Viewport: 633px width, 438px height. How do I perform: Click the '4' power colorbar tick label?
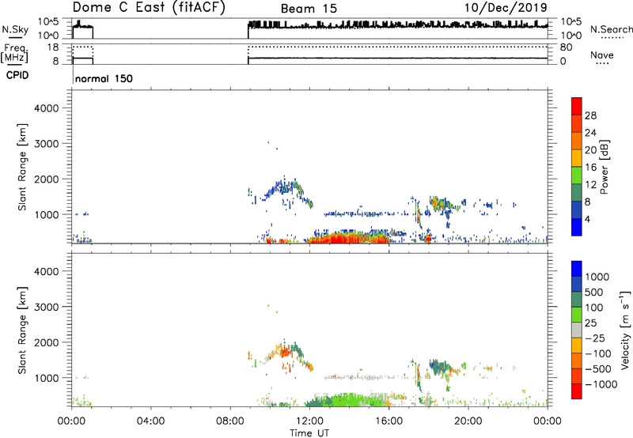[x=587, y=219]
